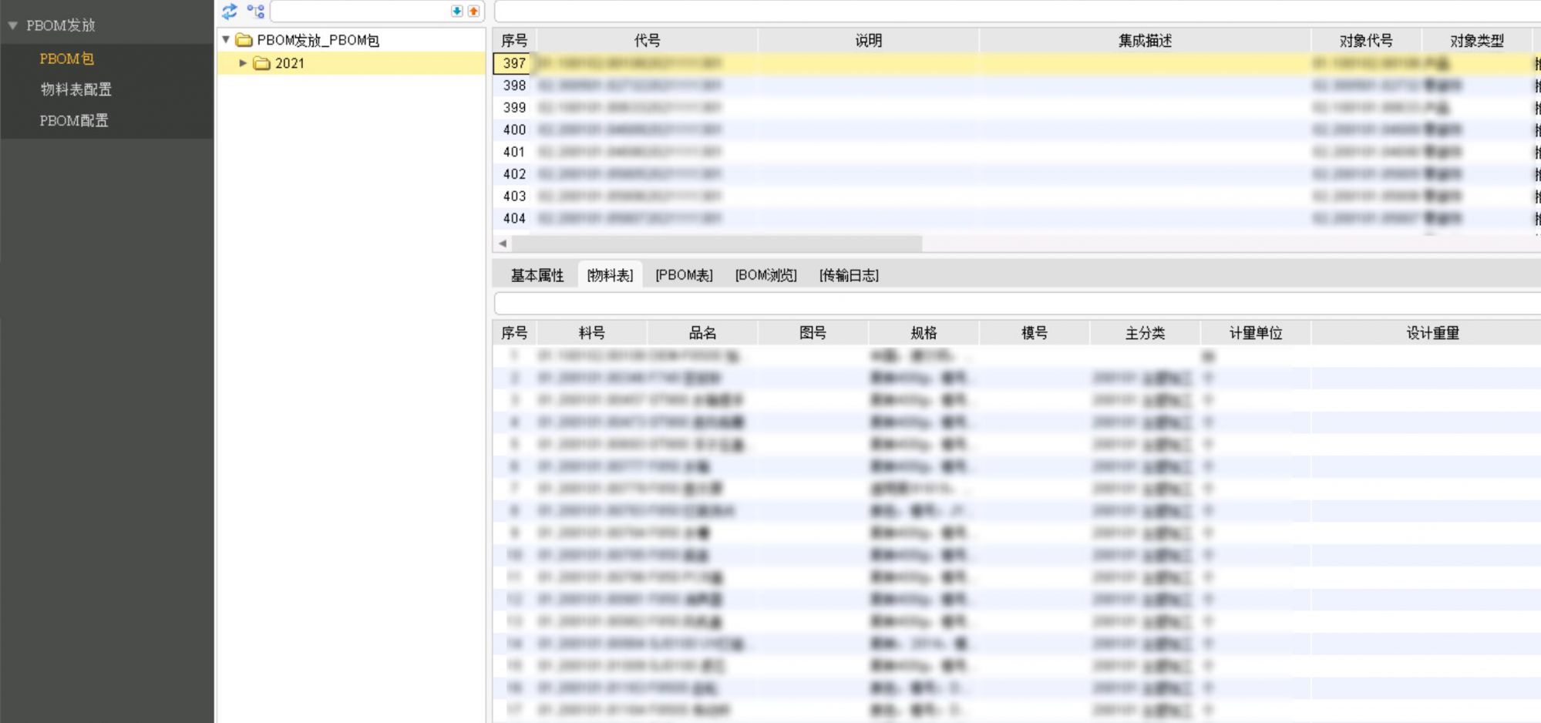Click the 集成描述 column header
Screen dimensions: 1541x723
coord(1145,41)
